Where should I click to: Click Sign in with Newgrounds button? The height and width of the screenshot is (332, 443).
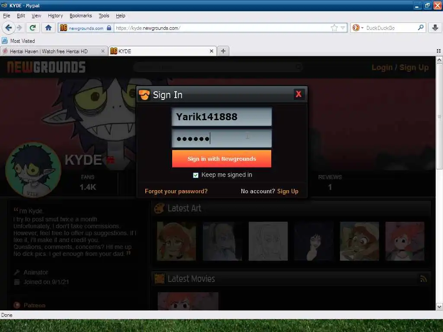point(222,159)
